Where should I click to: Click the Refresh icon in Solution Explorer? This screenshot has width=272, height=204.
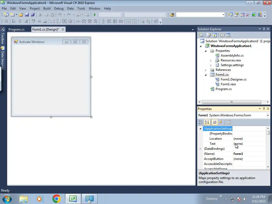[215, 35]
